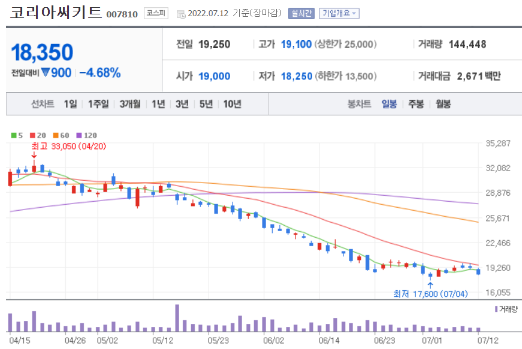This screenshot has width=522, height=349.
Task: Click the opening price 19,000
Action: click(x=214, y=76)
